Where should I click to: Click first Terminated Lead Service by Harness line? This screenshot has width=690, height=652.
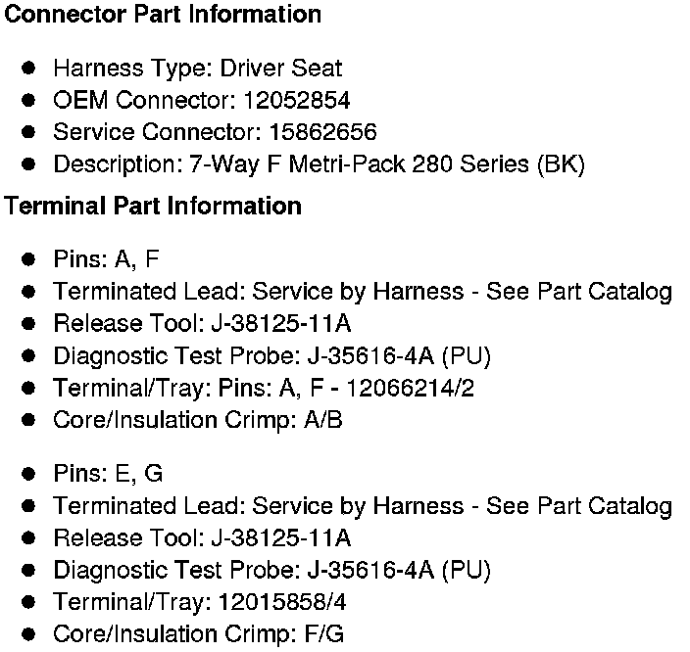coord(363,292)
